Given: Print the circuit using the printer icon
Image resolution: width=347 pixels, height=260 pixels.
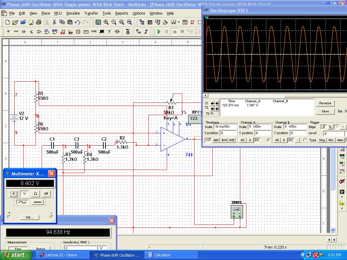Looking at the screenshot, I should 39,22.
